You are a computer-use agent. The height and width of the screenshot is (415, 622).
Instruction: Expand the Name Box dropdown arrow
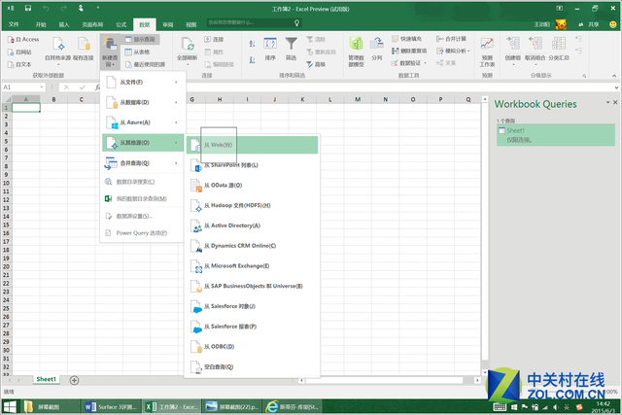42,87
